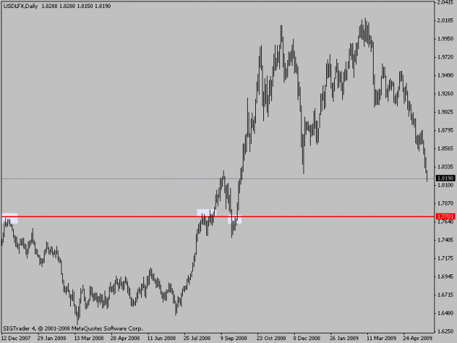The width and height of the screenshot is (457, 343).
Task: Click the 1.9260 price axis value
Action: point(445,94)
